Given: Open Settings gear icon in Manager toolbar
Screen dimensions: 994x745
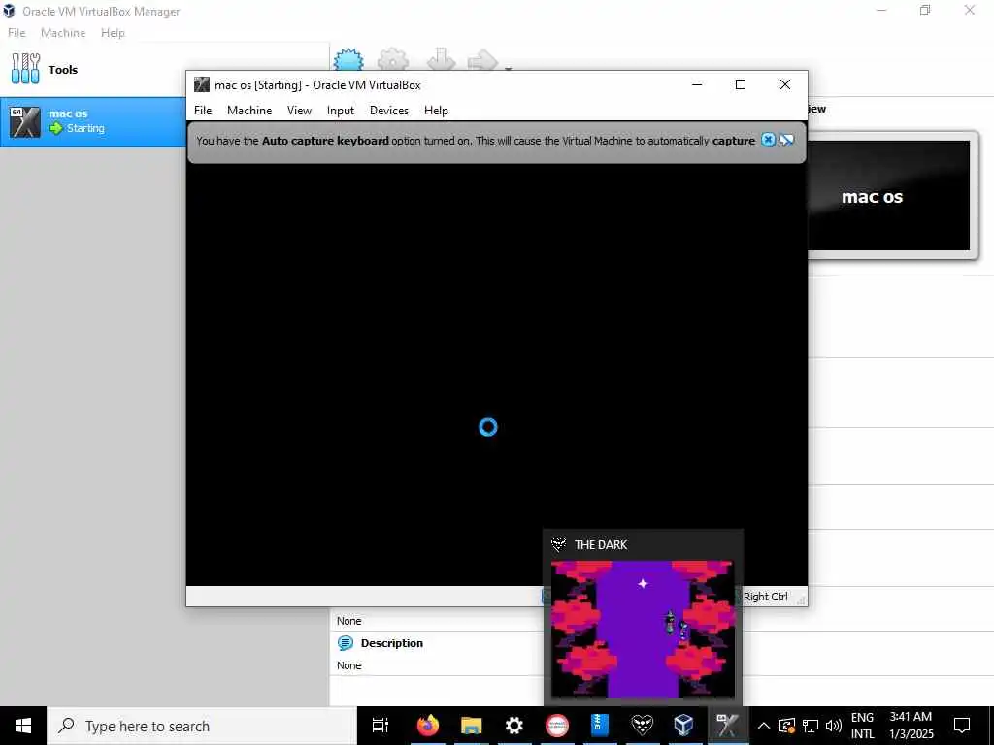Looking at the screenshot, I should point(393,59).
